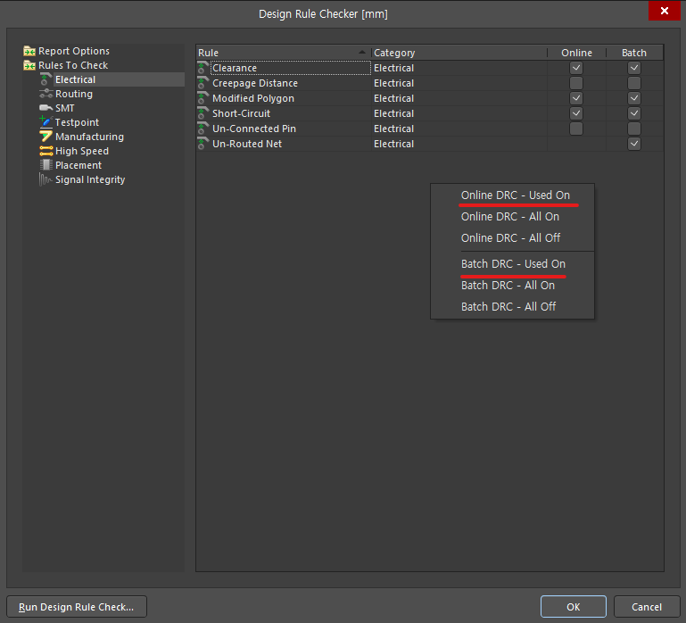Select the Routing tree item
This screenshot has width=686, height=623.
coord(74,94)
